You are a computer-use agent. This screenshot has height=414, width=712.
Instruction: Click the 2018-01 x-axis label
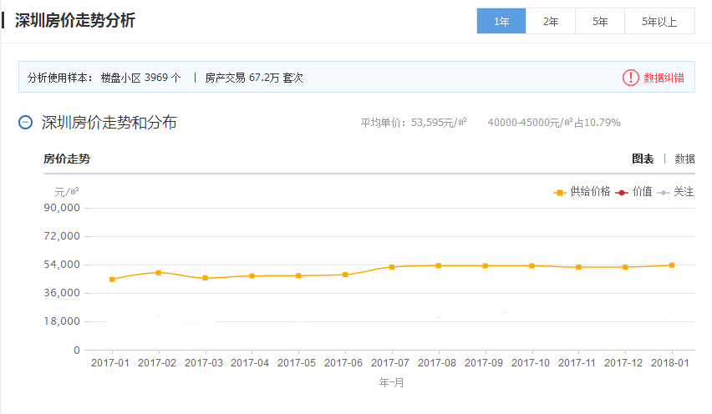tap(670, 363)
